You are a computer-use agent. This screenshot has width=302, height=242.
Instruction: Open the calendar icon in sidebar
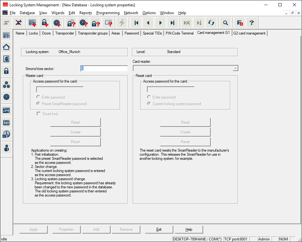coord(6,122)
